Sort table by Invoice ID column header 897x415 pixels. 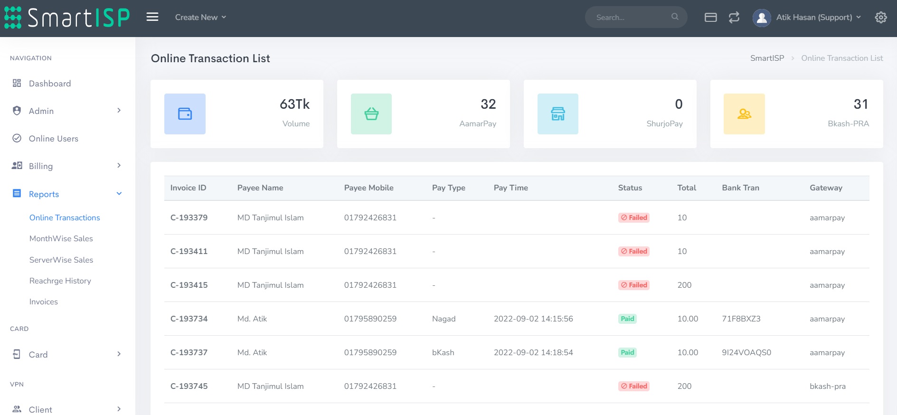188,188
